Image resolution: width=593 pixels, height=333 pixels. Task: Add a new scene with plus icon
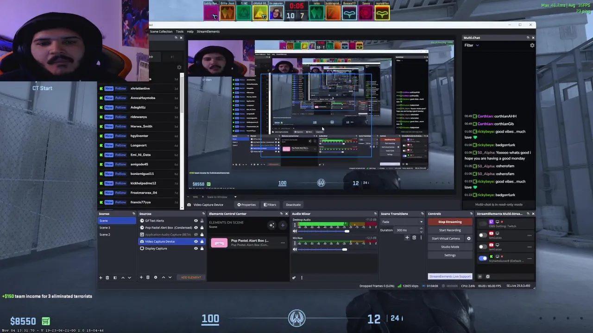click(x=101, y=277)
